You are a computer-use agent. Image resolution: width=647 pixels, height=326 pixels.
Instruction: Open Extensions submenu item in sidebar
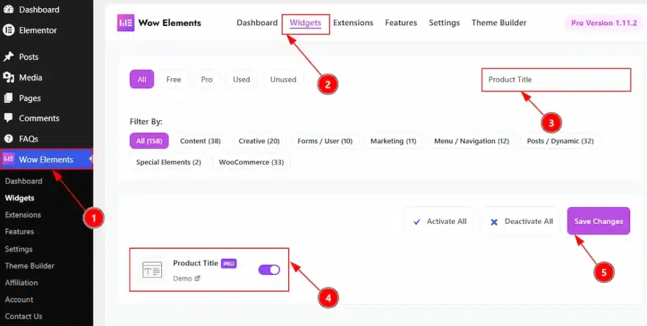[23, 215]
